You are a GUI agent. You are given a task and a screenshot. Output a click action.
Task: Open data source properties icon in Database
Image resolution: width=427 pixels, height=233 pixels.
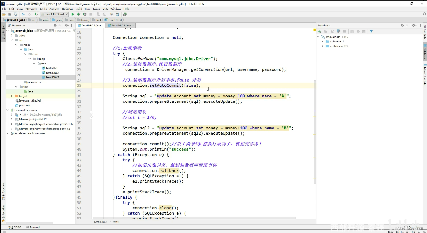pyautogui.click(x=339, y=31)
